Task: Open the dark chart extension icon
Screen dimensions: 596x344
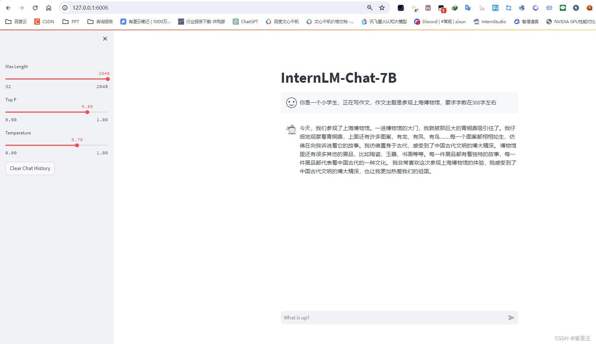Action: (401, 8)
